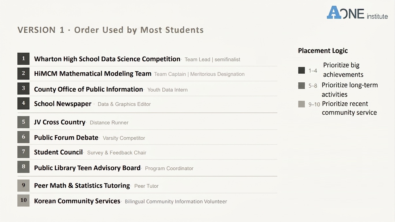Click number 2 badge for HiMCM team
395x222 pixels.
point(23,73)
